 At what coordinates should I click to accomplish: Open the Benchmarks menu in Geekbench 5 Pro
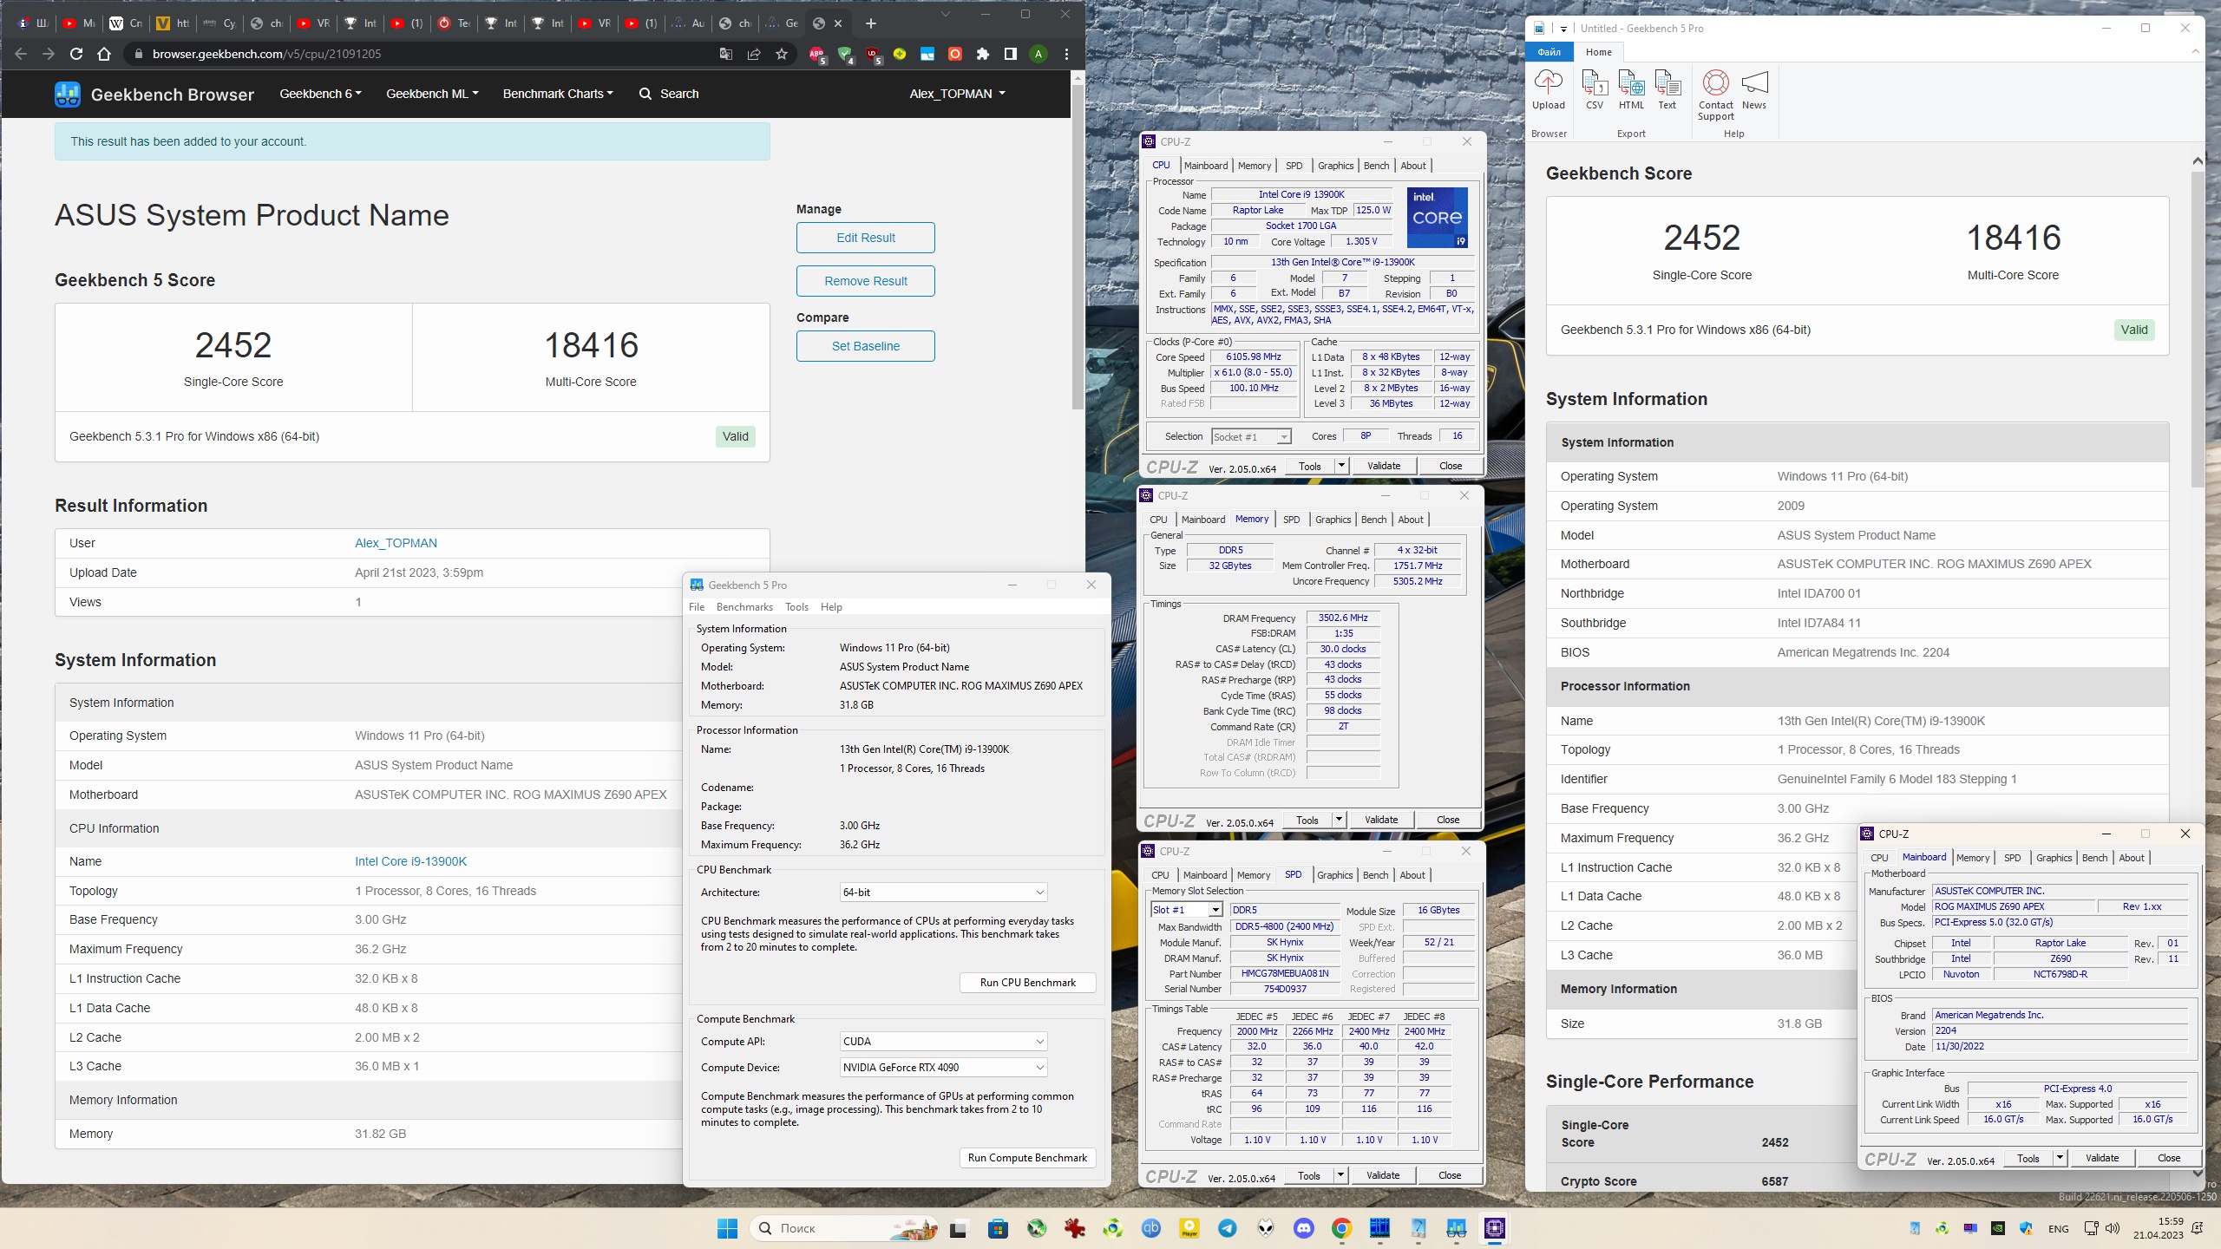point(744,607)
